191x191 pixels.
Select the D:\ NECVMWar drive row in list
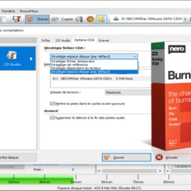(101, 79)
